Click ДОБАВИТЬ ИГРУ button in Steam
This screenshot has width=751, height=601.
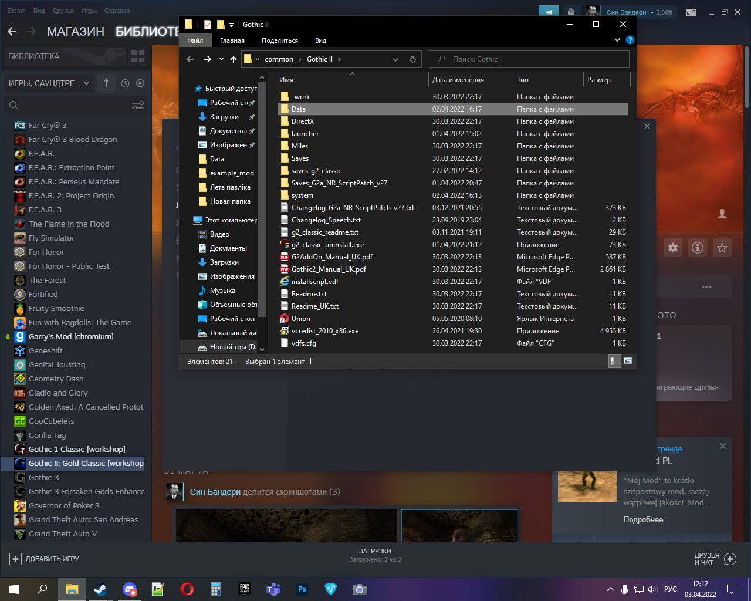click(45, 559)
